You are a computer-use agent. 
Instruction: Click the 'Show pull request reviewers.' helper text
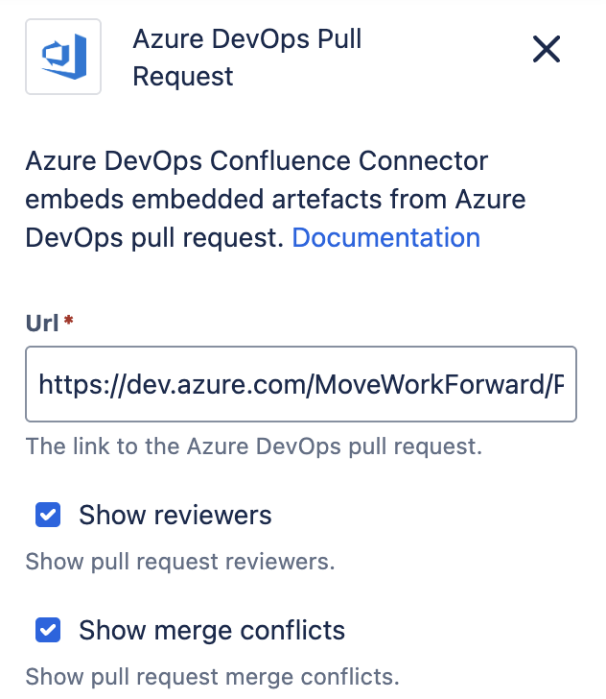click(180, 562)
